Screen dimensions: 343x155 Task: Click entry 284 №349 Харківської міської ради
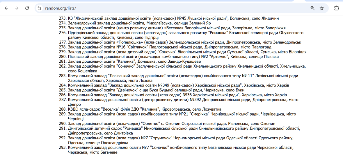[x=178, y=85]
